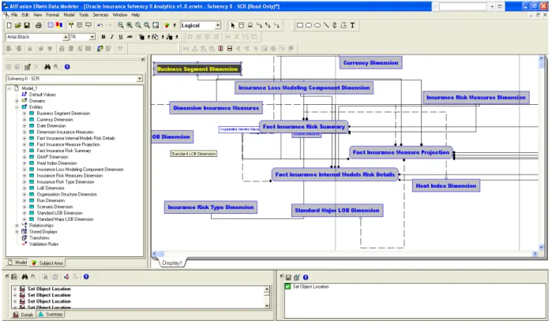Toggle Bold text formatting
The image size is (552, 321).
click(103, 37)
